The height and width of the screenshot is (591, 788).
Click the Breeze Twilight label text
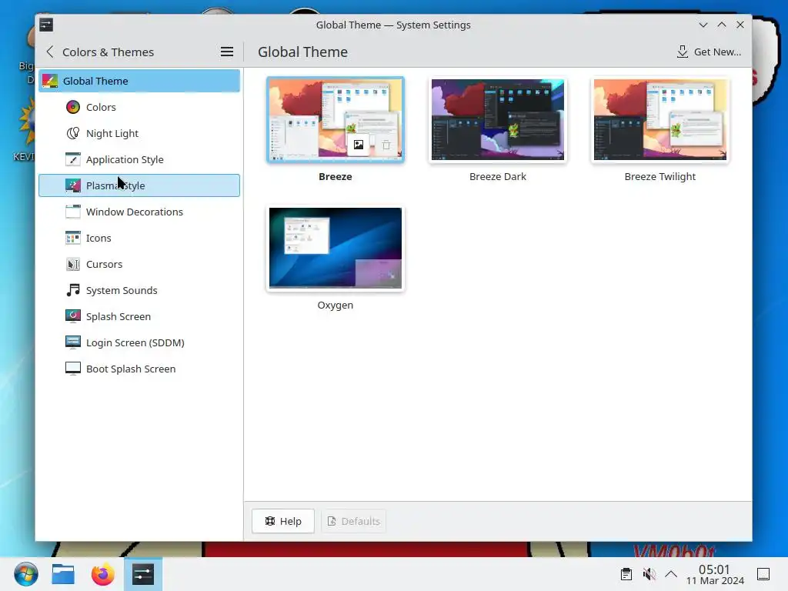click(x=659, y=176)
